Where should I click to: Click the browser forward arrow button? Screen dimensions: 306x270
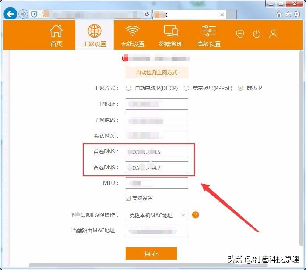[x=23, y=14]
